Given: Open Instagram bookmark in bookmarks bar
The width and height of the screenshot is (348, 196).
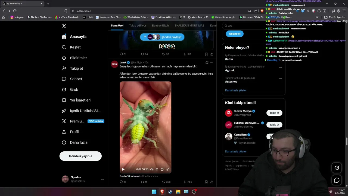Looking at the screenshot, I should (x=17, y=17).
